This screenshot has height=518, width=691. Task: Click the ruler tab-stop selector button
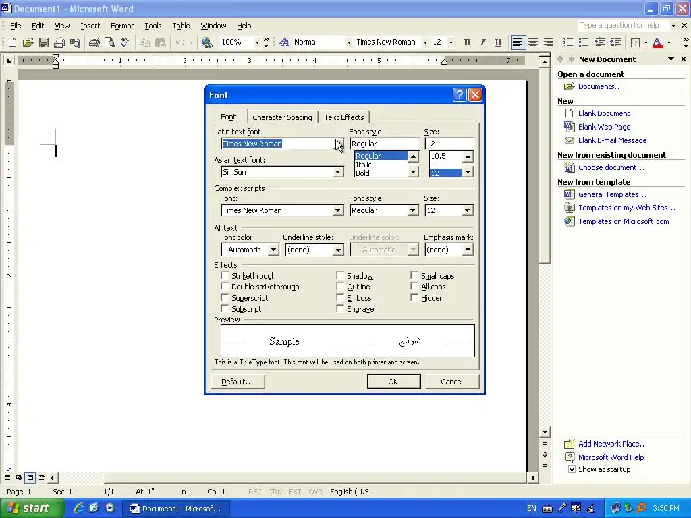pos(9,60)
